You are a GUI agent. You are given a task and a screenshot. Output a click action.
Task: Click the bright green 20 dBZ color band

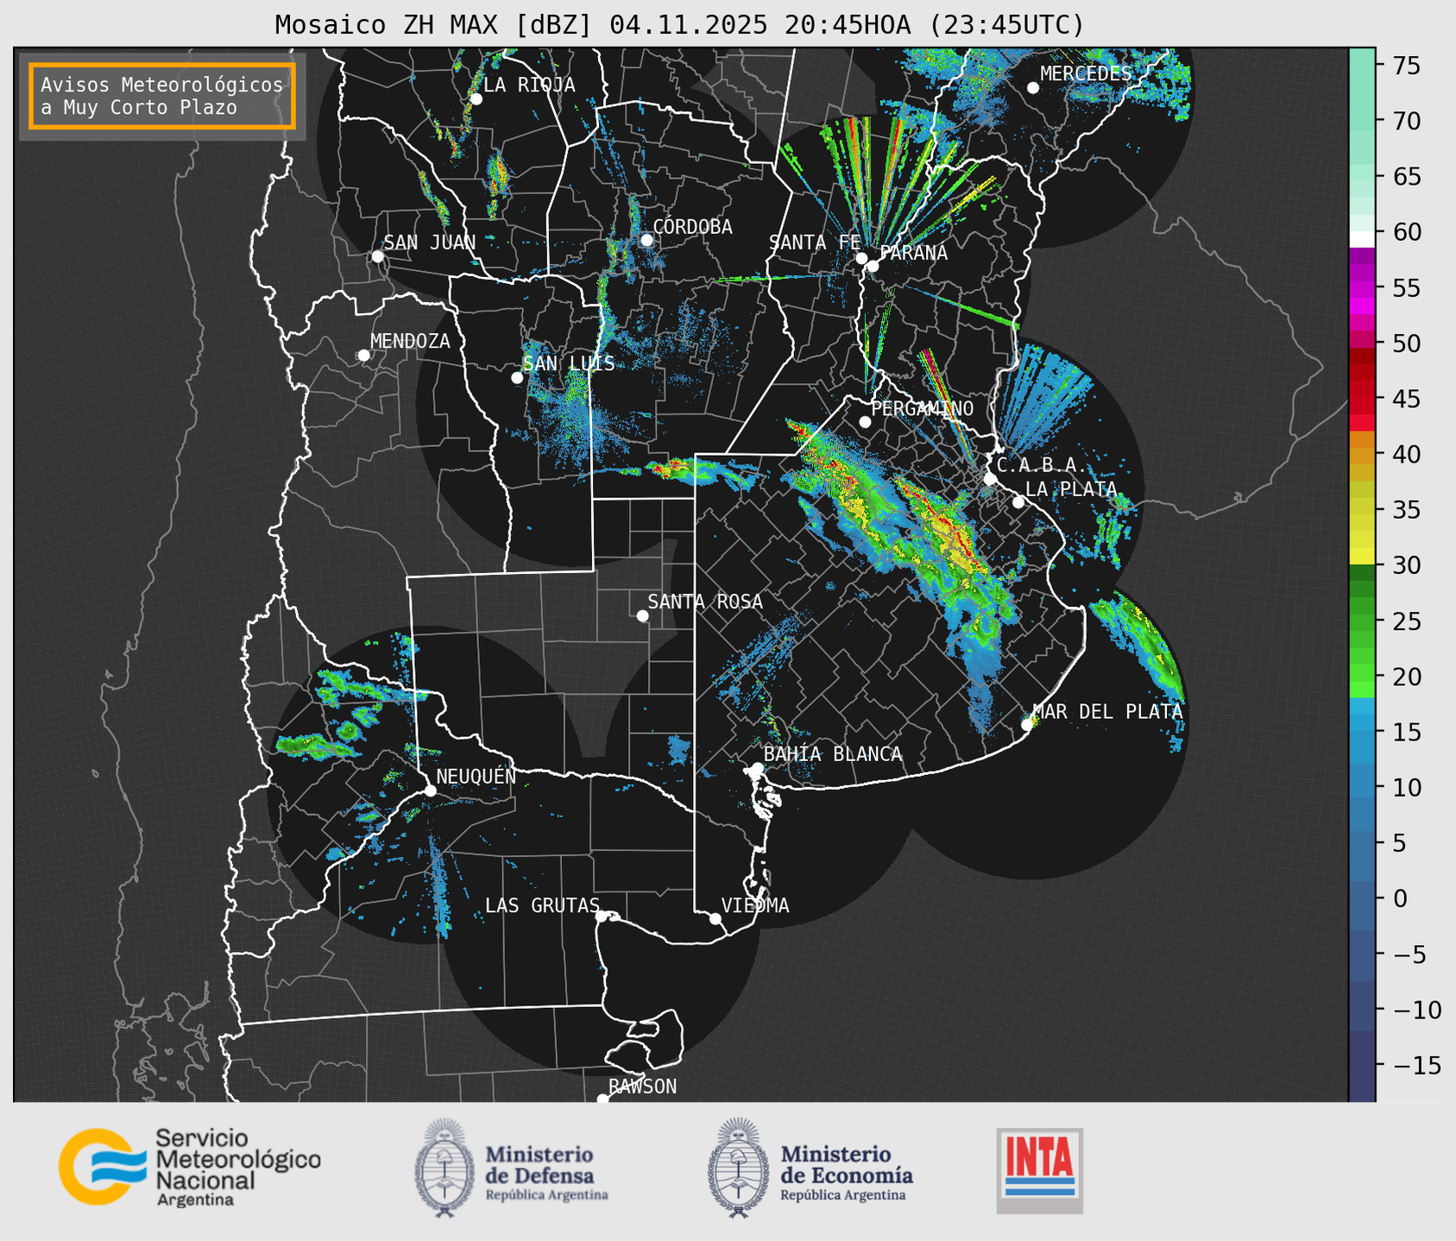tap(1362, 673)
